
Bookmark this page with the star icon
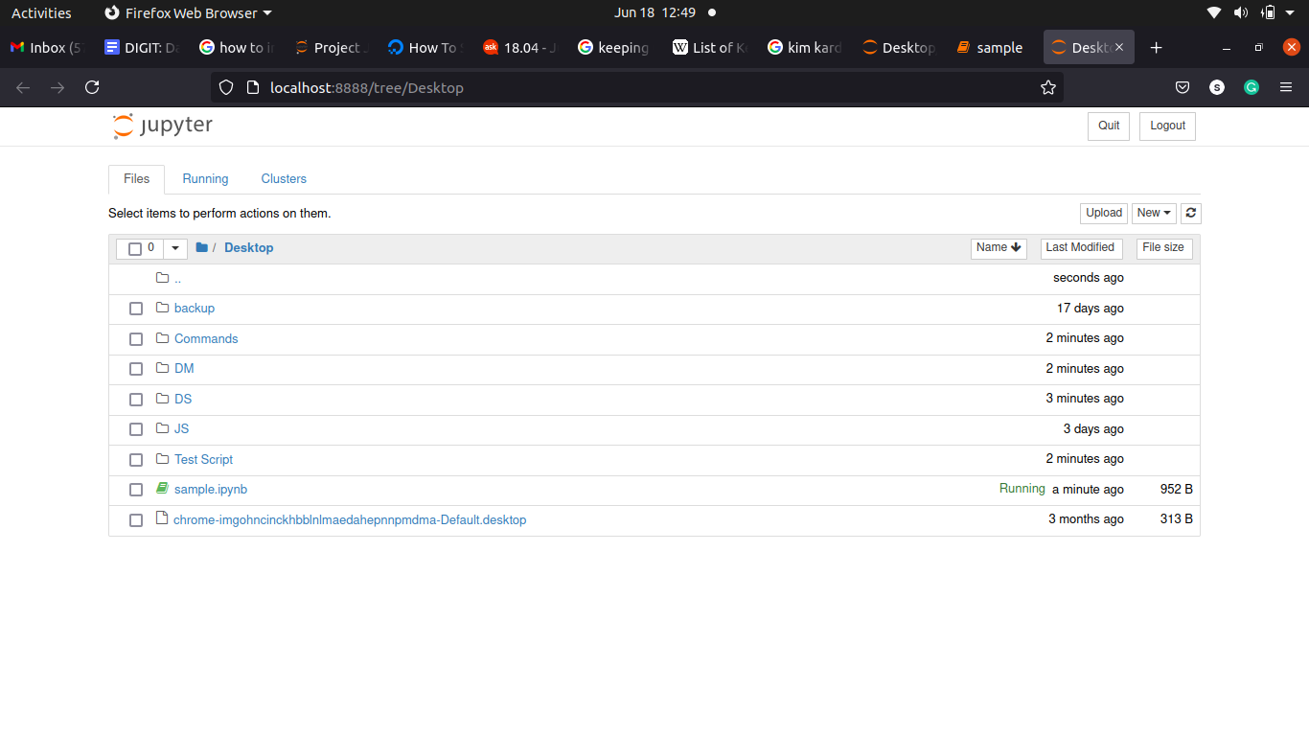click(1047, 87)
